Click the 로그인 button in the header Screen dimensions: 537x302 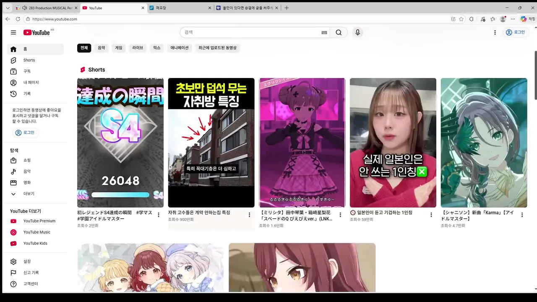[515, 32]
